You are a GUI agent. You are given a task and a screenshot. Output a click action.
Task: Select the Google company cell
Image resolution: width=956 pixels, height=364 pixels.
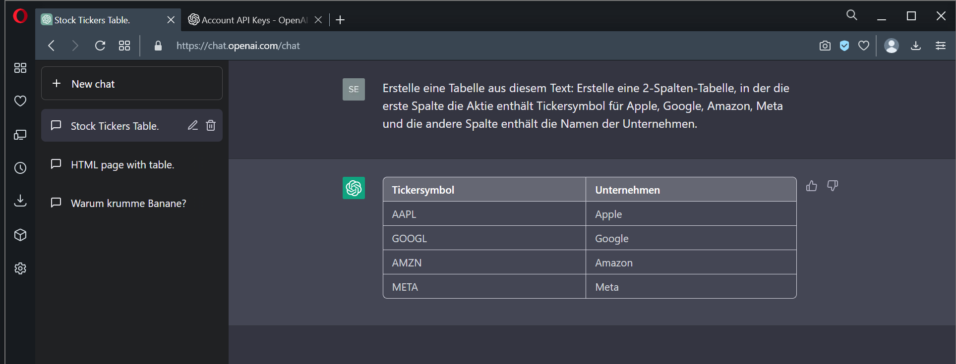(x=691, y=238)
